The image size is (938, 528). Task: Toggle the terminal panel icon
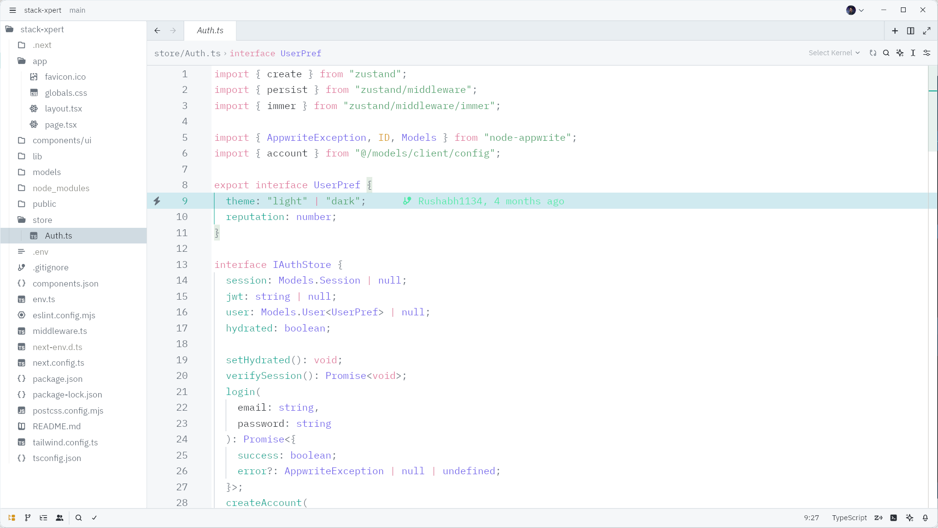[x=894, y=518]
